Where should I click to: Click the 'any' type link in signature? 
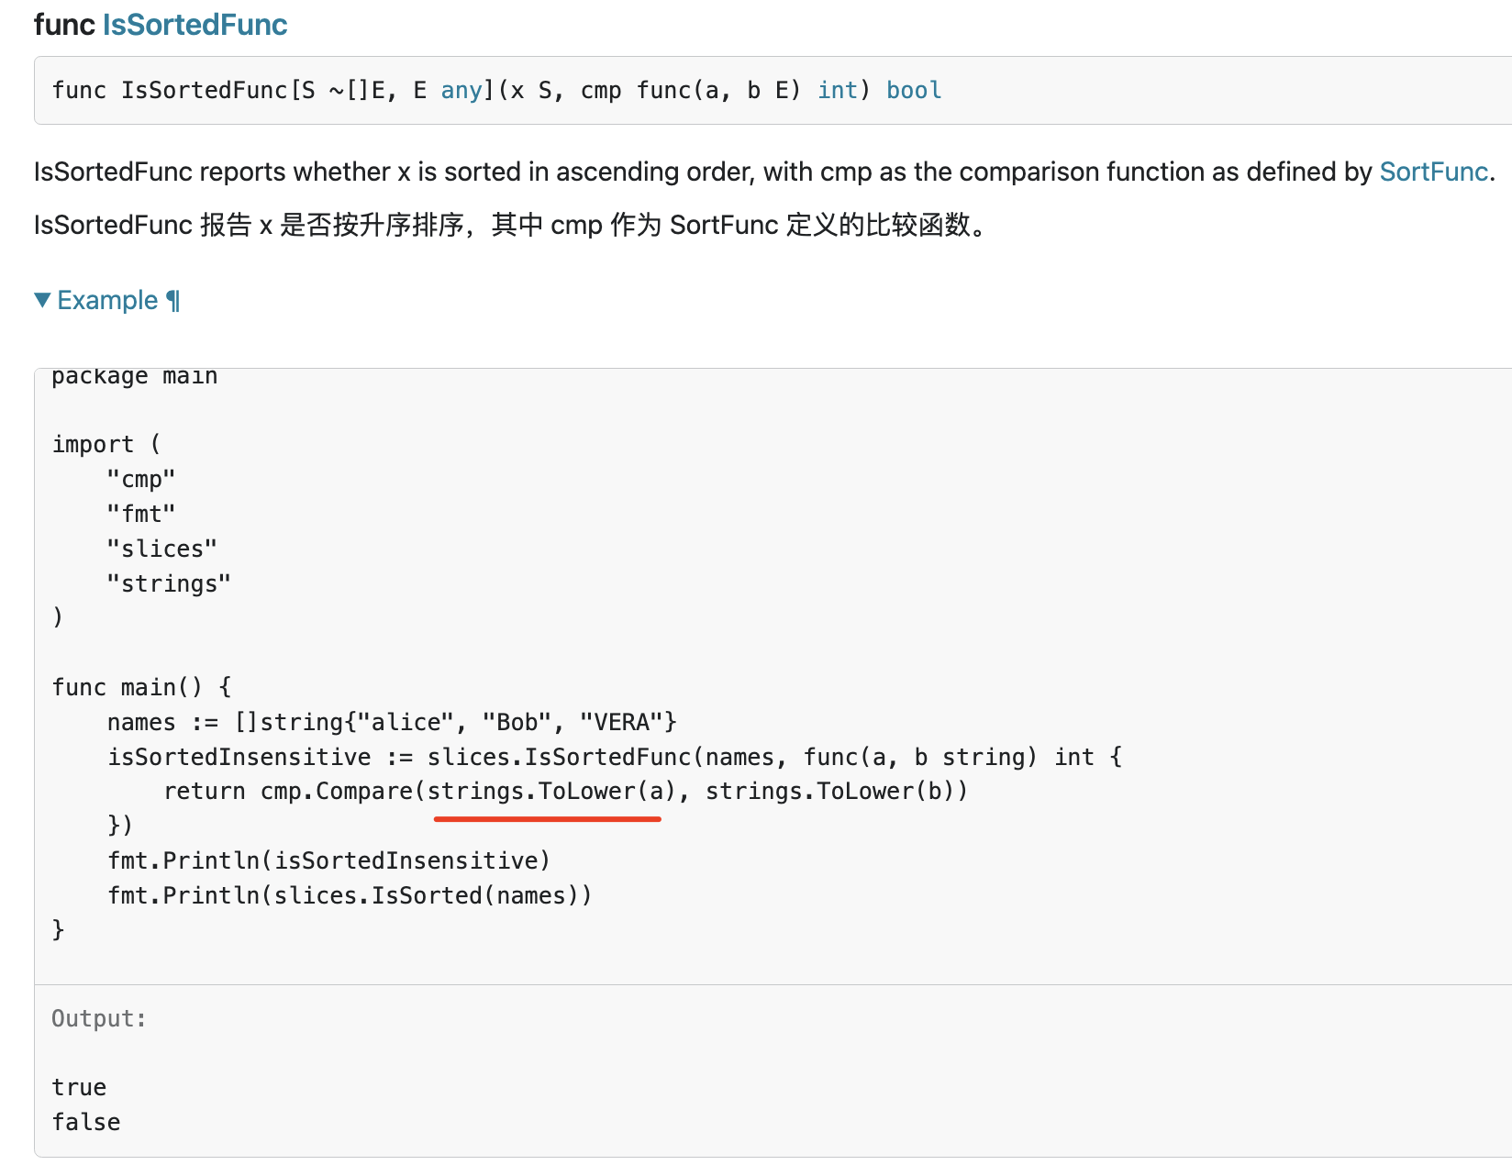pos(461,90)
